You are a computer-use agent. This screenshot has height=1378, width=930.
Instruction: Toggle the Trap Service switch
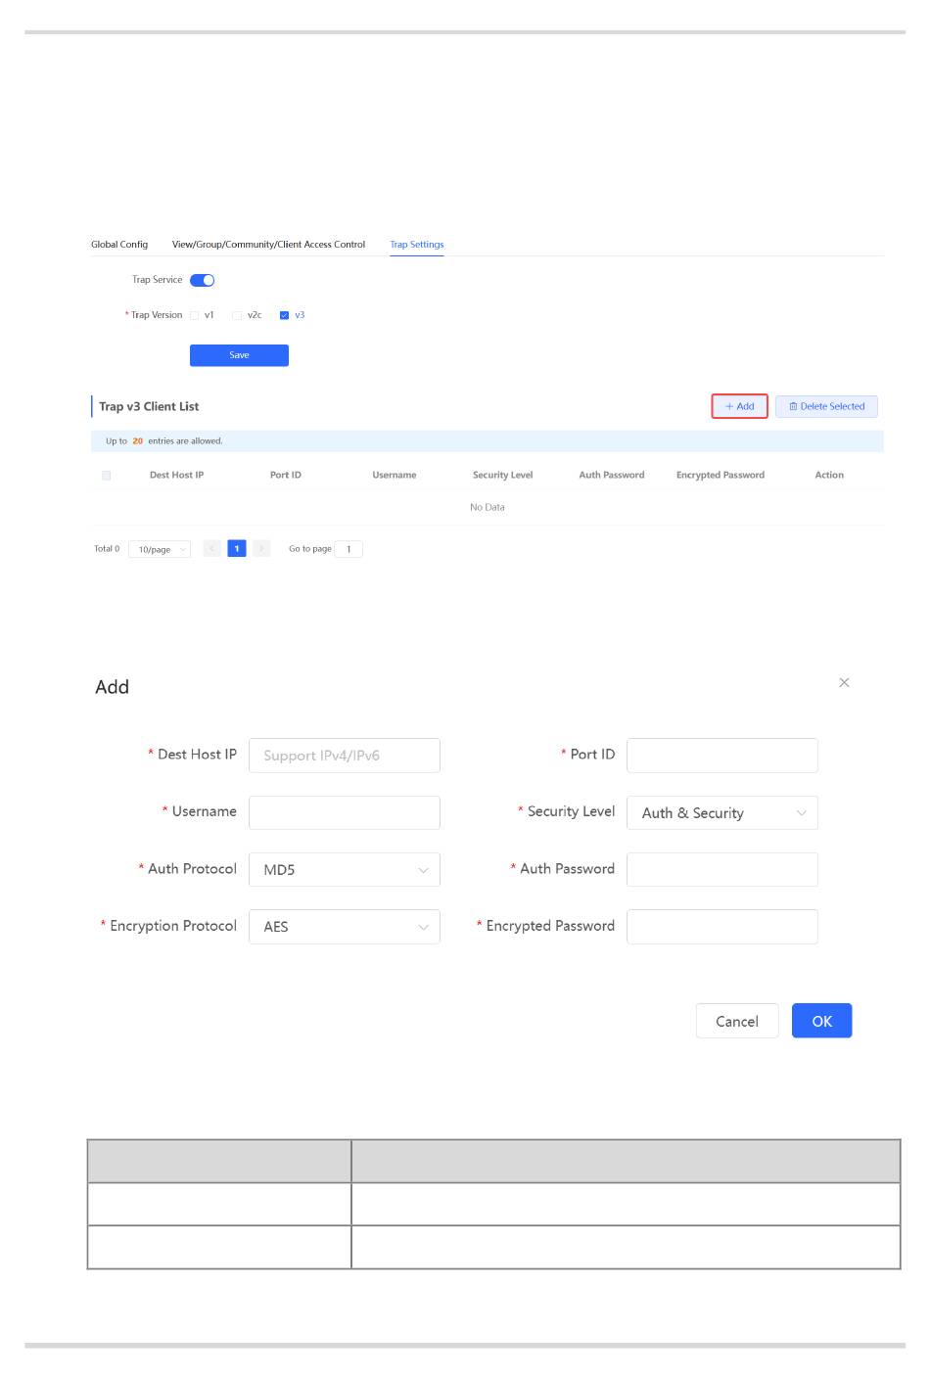click(x=203, y=280)
